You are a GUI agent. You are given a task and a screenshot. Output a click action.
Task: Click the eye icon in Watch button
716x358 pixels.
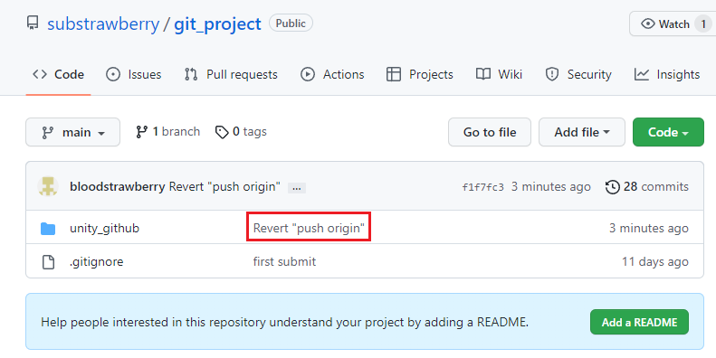point(648,24)
